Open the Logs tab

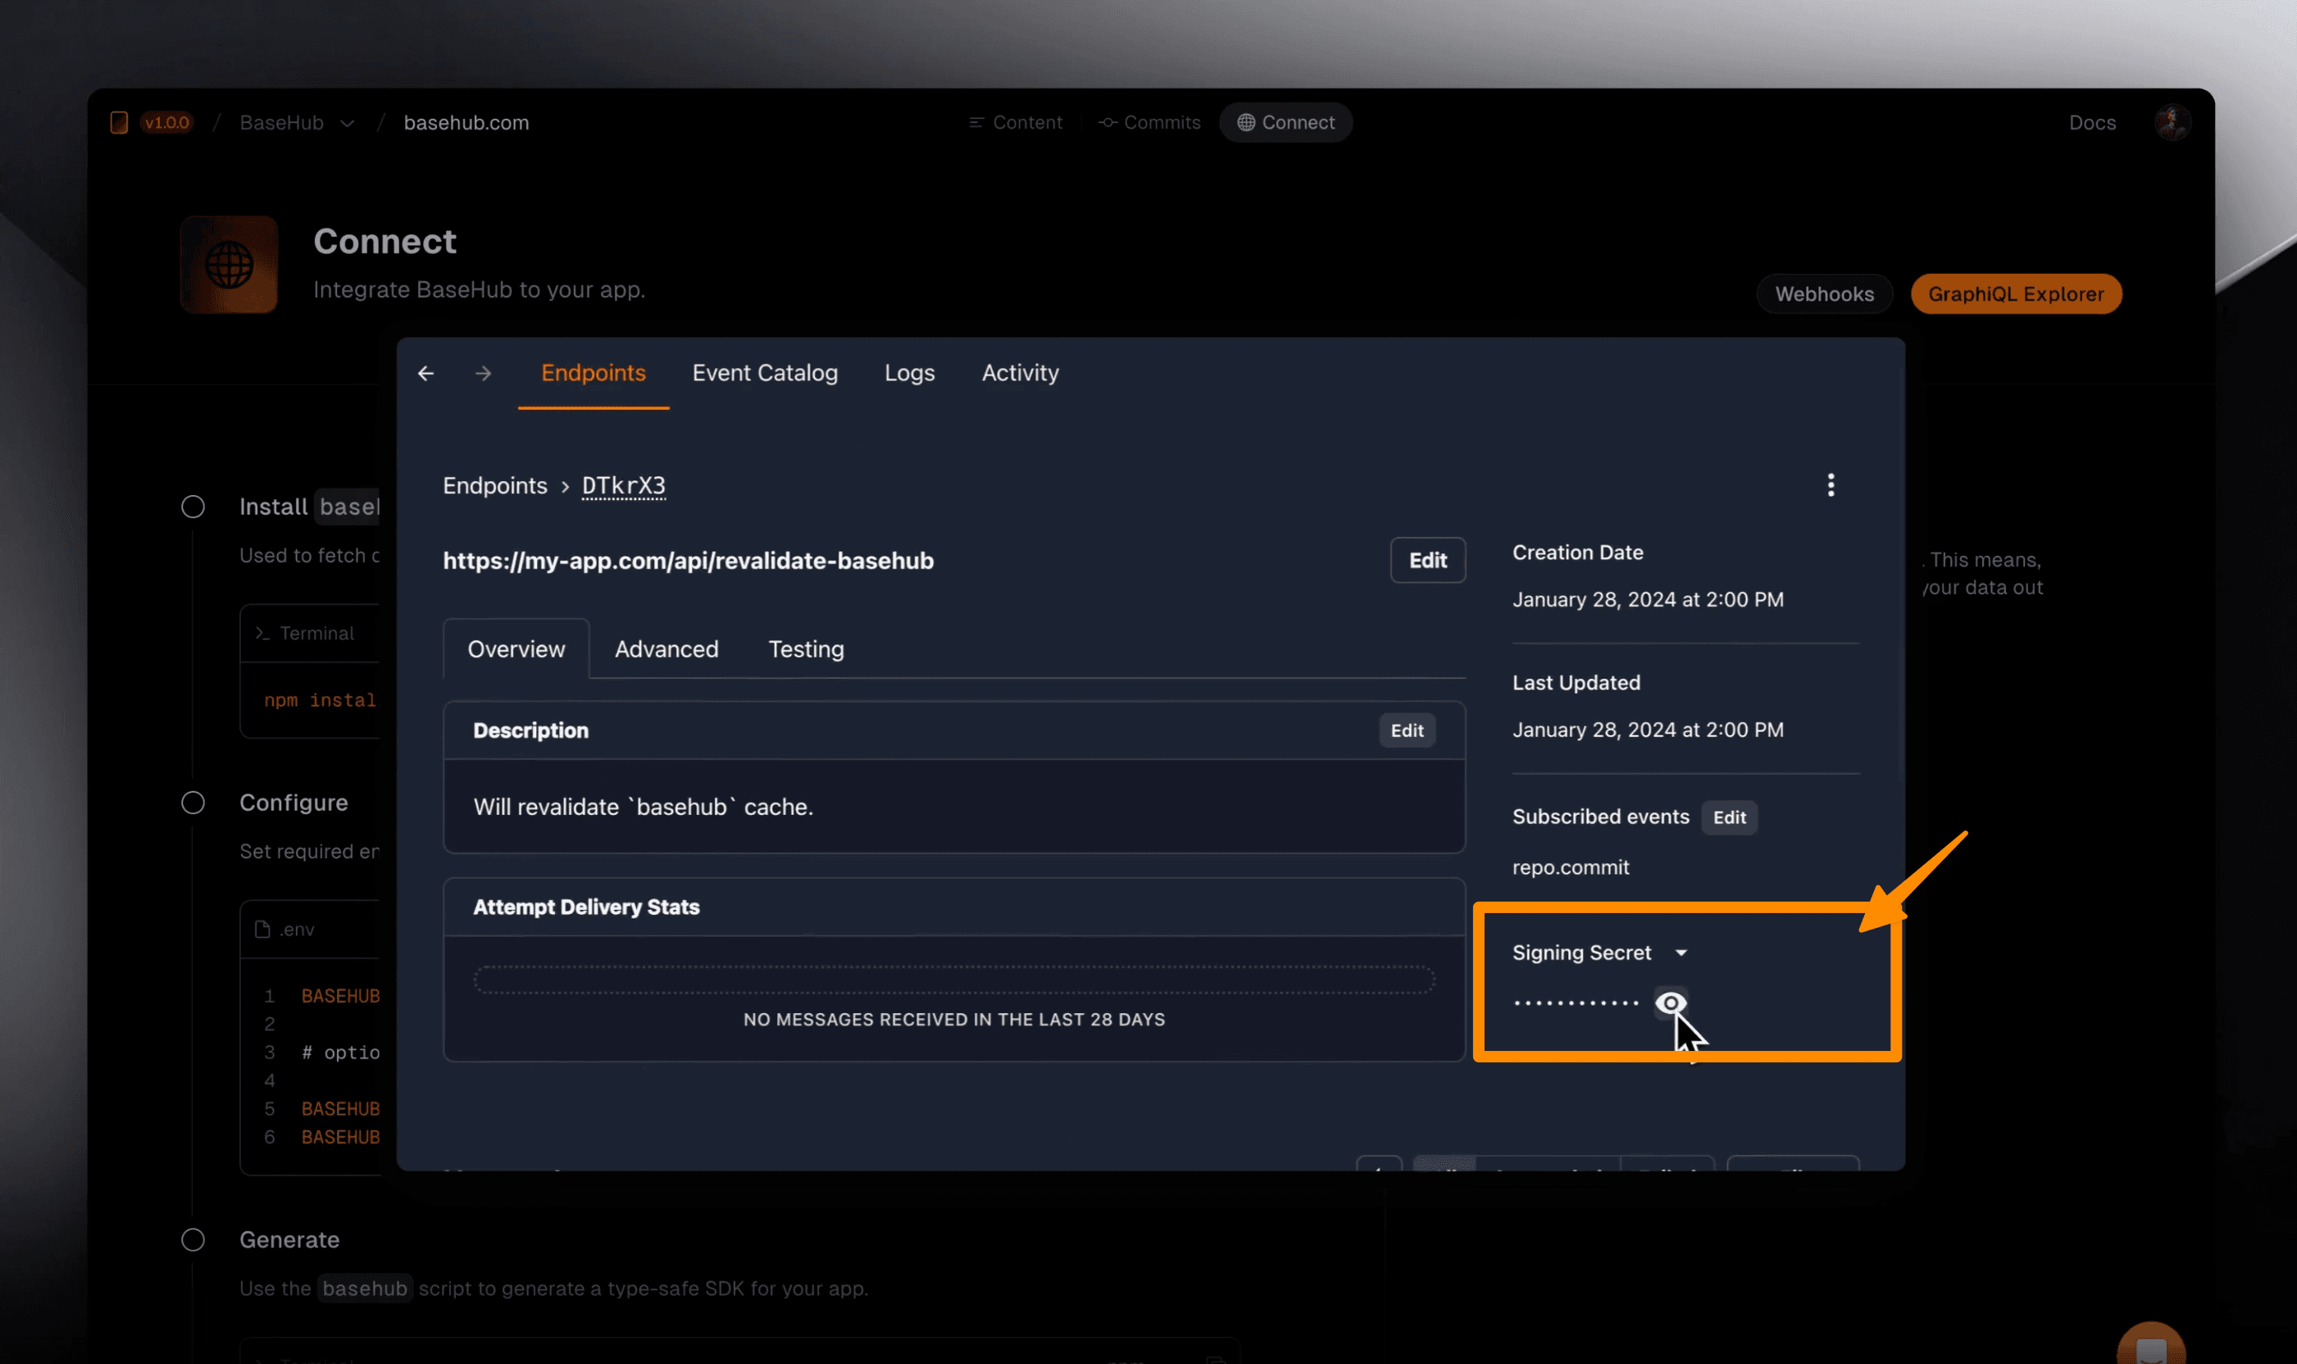coord(909,373)
